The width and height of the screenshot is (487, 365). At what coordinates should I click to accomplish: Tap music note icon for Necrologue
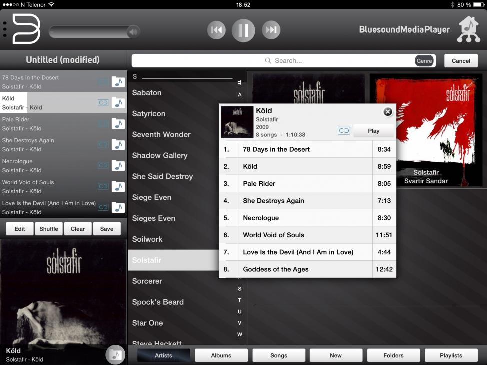pos(118,165)
